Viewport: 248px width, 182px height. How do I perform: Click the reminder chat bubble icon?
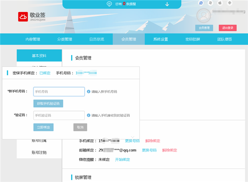[x=109, y=4]
